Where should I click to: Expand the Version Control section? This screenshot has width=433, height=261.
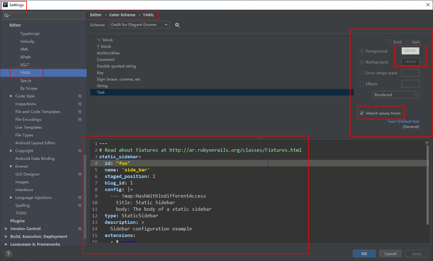pos(6,229)
